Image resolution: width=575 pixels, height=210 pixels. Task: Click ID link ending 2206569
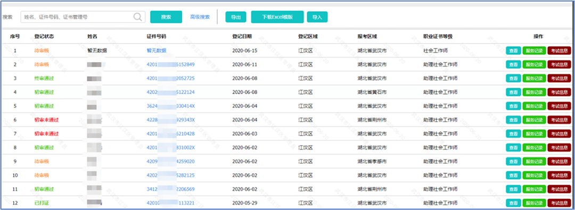pos(170,189)
